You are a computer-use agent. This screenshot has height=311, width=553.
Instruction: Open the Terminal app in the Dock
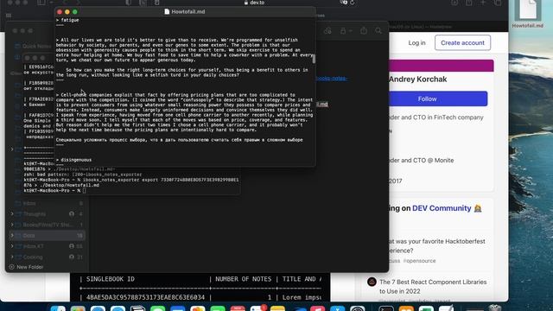386,308
